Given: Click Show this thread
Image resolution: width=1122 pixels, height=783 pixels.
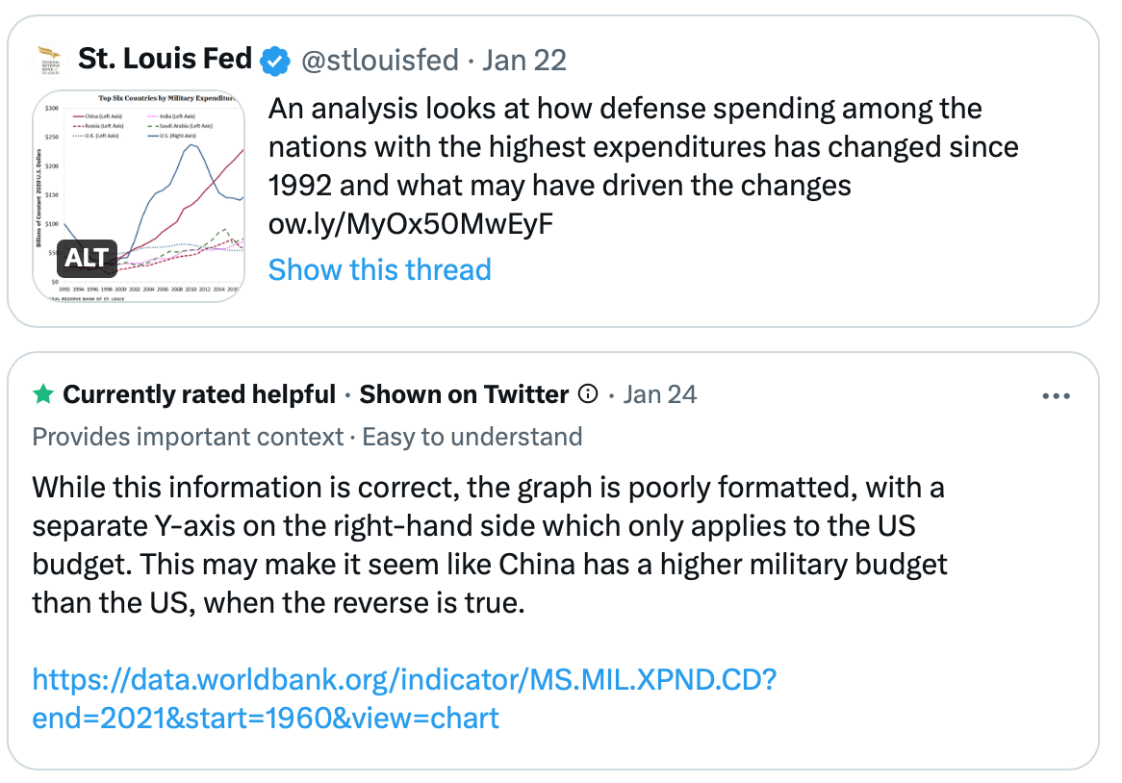Looking at the screenshot, I should [x=379, y=269].
